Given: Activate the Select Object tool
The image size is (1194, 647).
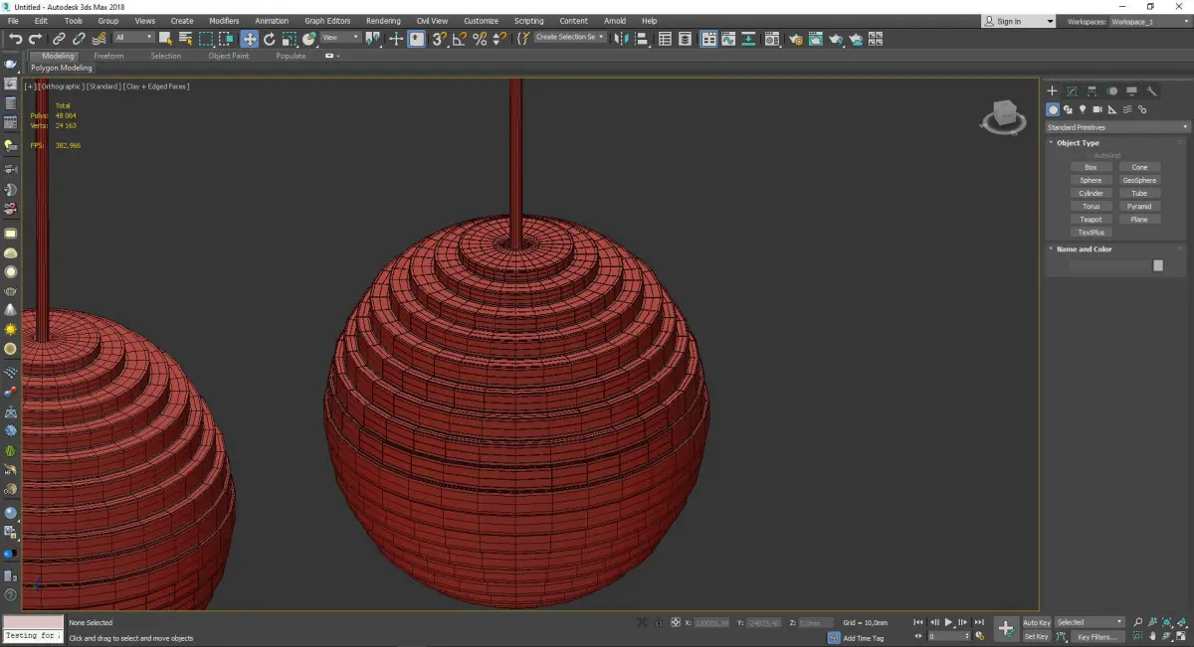Looking at the screenshot, I should [165, 39].
